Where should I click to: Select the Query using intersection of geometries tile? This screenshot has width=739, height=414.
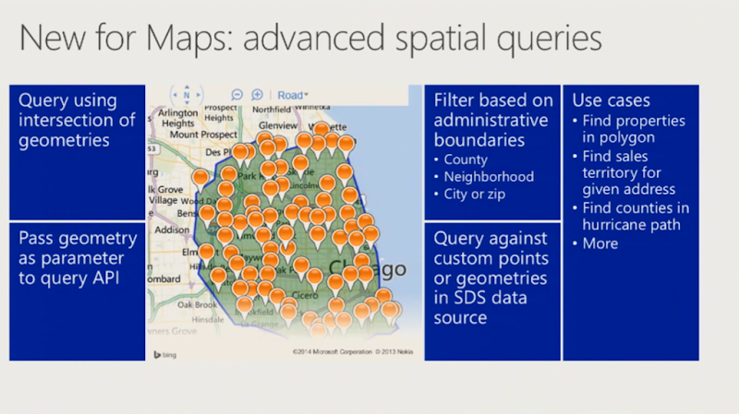78,152
